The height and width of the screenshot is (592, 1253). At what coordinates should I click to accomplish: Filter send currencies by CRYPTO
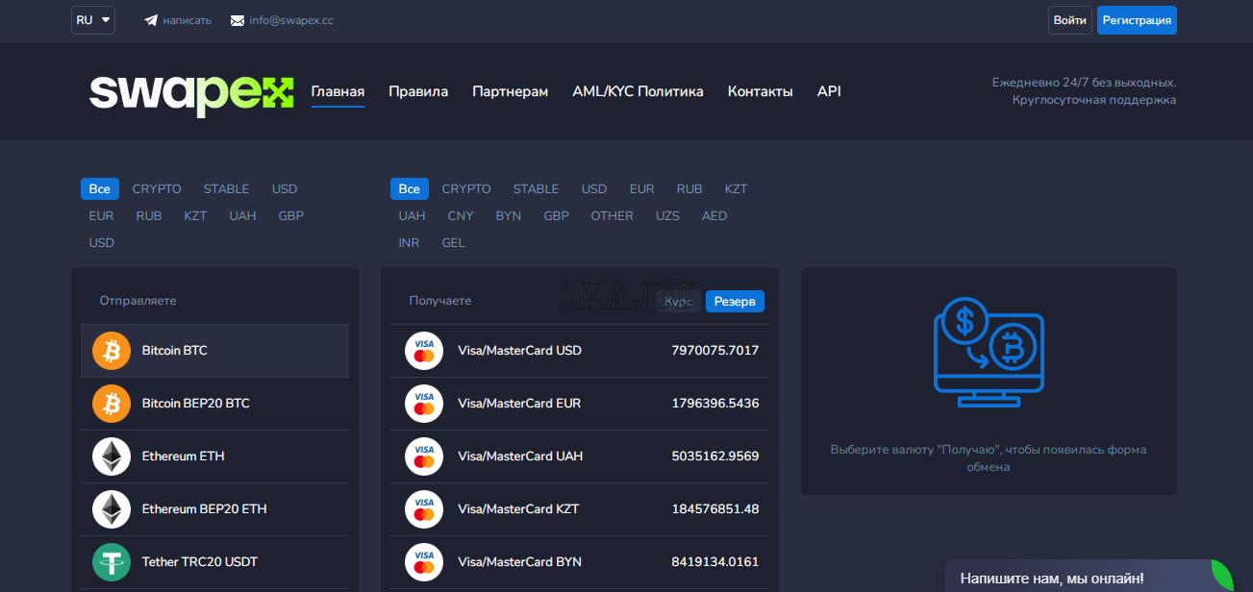pos(157,189)
